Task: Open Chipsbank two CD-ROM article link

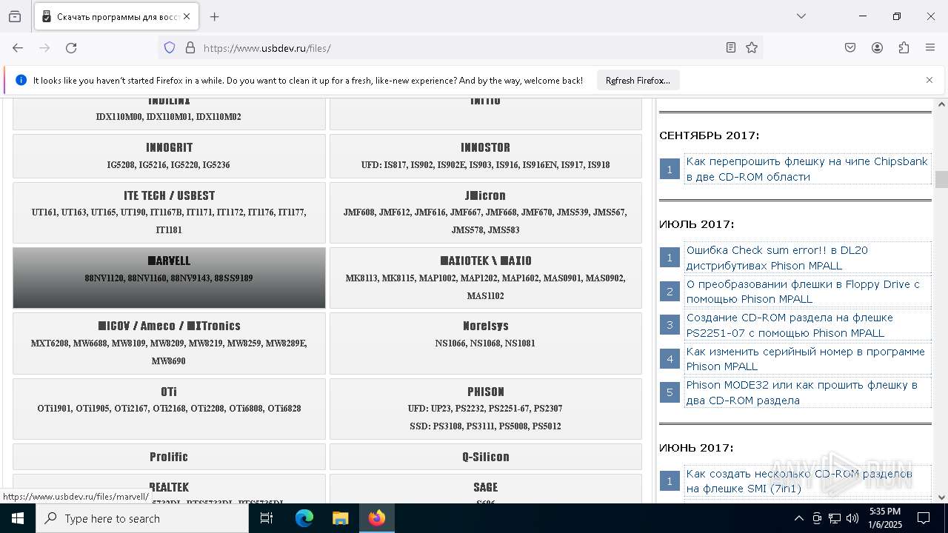Action: pyautogui.click(x=807, y=169)
